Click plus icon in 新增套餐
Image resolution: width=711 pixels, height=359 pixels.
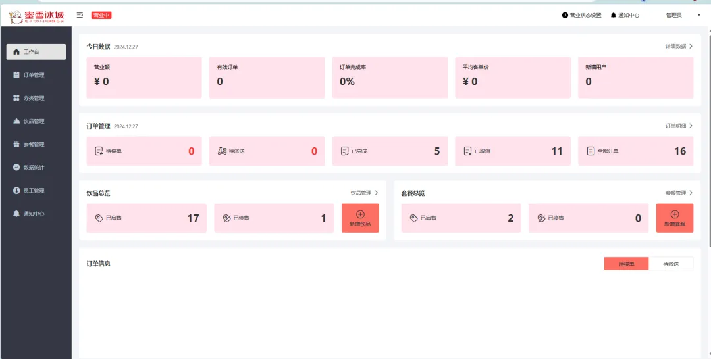pos(675,214)
